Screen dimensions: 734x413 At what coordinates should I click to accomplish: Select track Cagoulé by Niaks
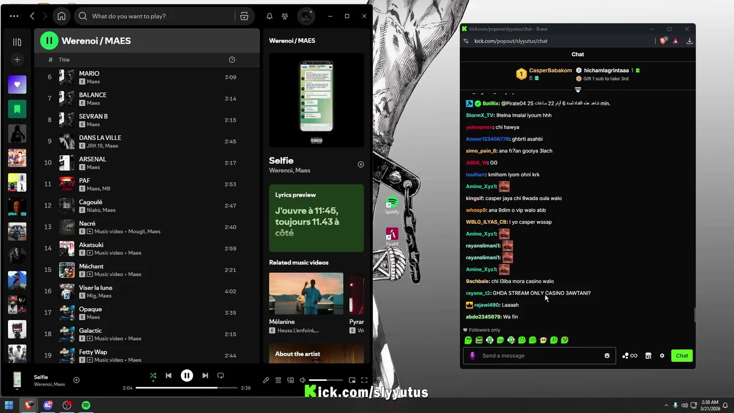pyautogui.click(x=146, y=205)
